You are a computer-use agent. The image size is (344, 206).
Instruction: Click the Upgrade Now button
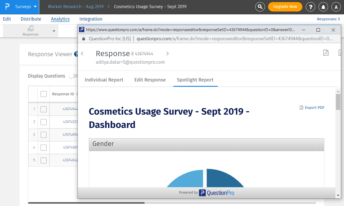coord(285,7)
